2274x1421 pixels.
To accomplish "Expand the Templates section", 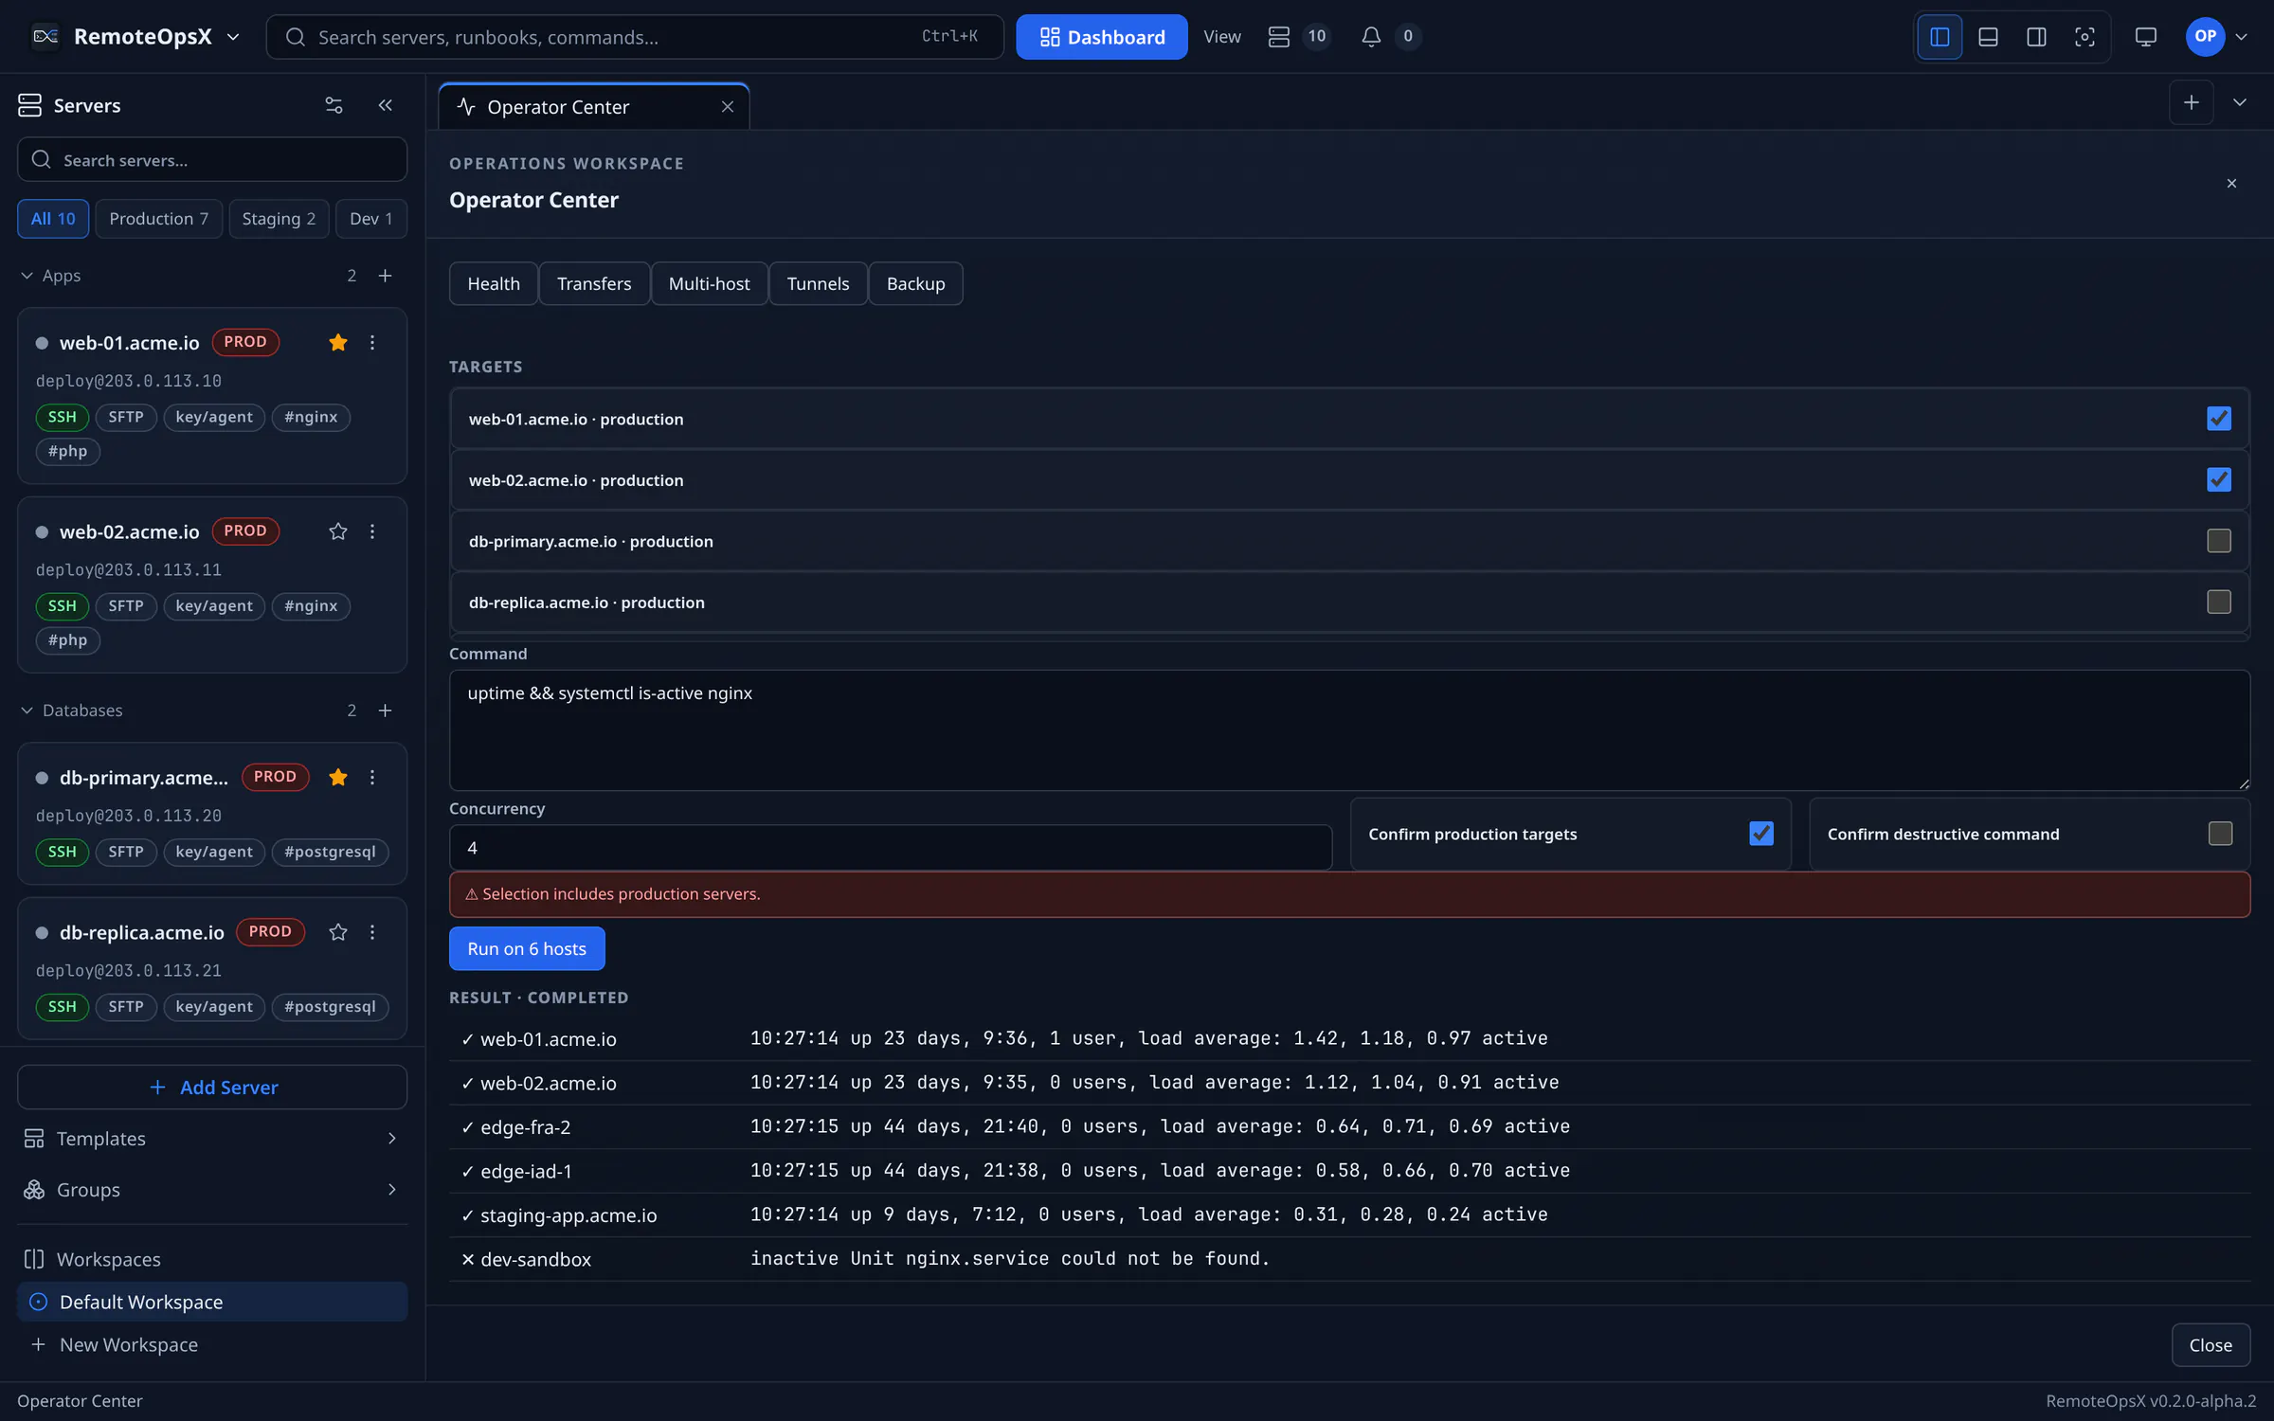I will pos(391,1139).
